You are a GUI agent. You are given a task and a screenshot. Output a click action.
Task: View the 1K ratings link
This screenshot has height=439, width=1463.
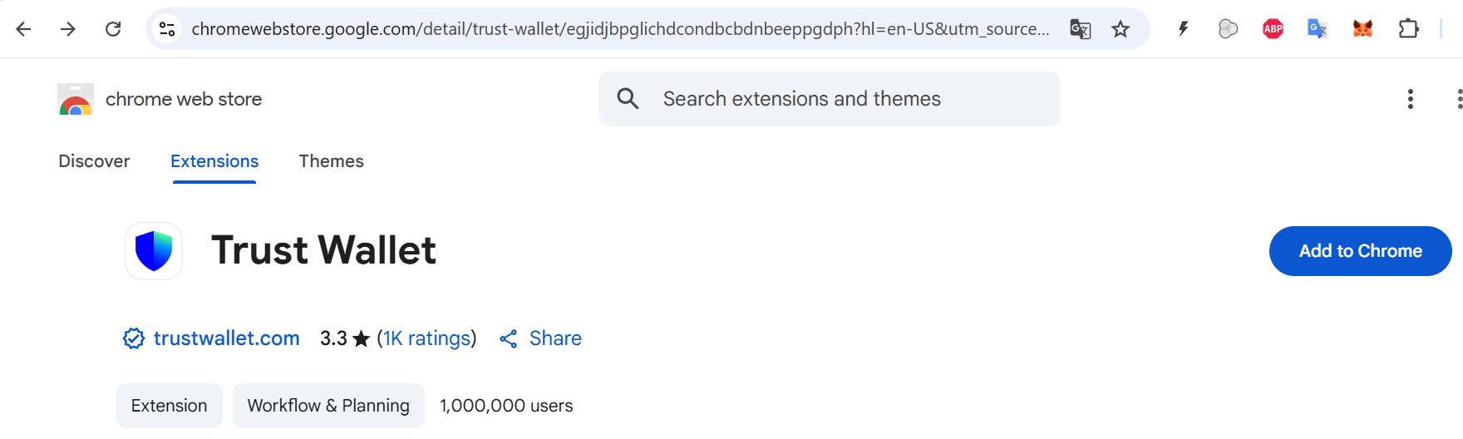pos(426,338)
